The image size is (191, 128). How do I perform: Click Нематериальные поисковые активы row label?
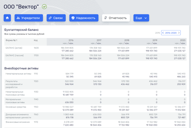pyautogui.click(x=15, y=93)
